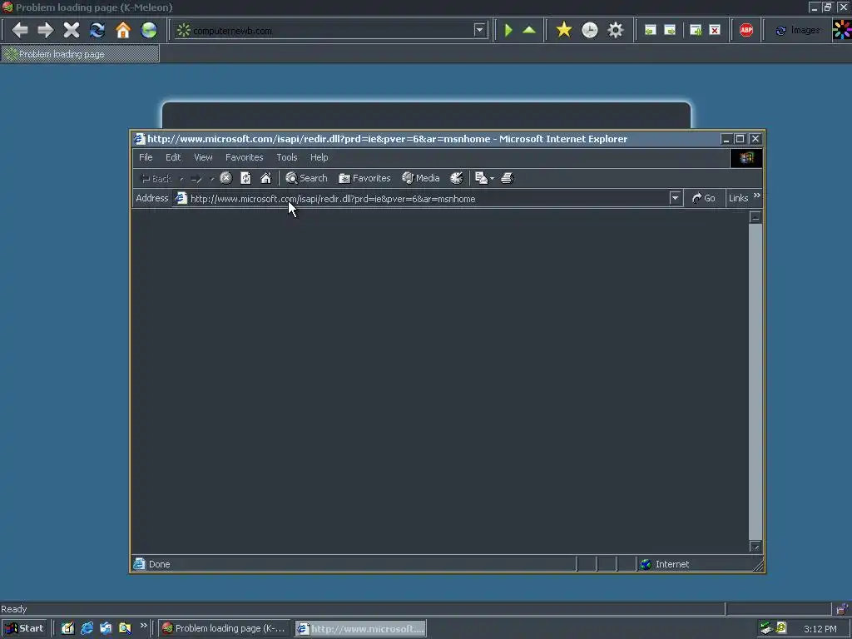Open K-Meleon home page icon

pos(123,30)
